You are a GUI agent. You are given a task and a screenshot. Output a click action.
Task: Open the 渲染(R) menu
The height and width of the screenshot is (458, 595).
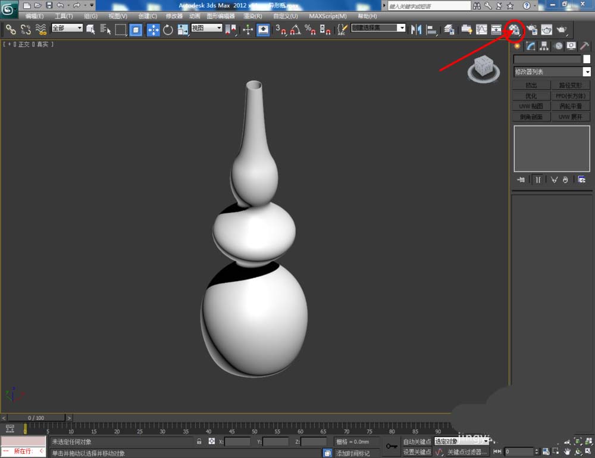tap(252, 16)
